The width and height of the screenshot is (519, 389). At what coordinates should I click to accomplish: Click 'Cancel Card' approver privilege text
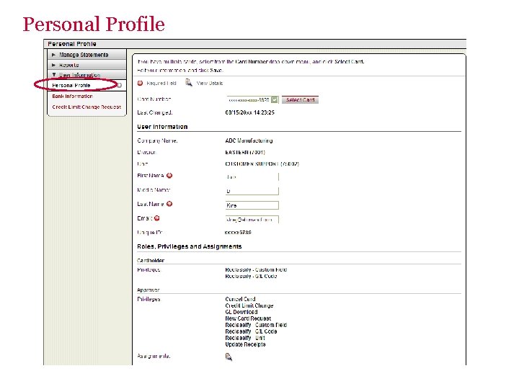point(240,299)
